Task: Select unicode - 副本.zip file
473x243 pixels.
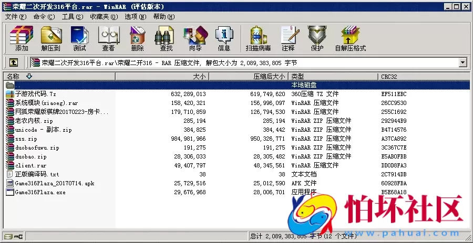Action: 44,130
